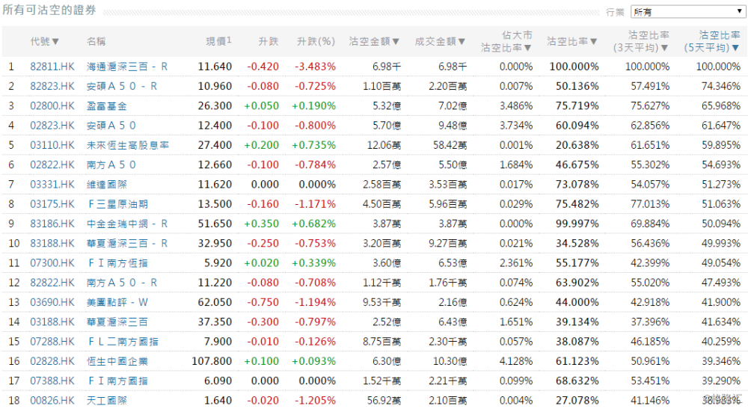Click the 名稱 column header
The image size is (748, 409).
tap(96, 41)
